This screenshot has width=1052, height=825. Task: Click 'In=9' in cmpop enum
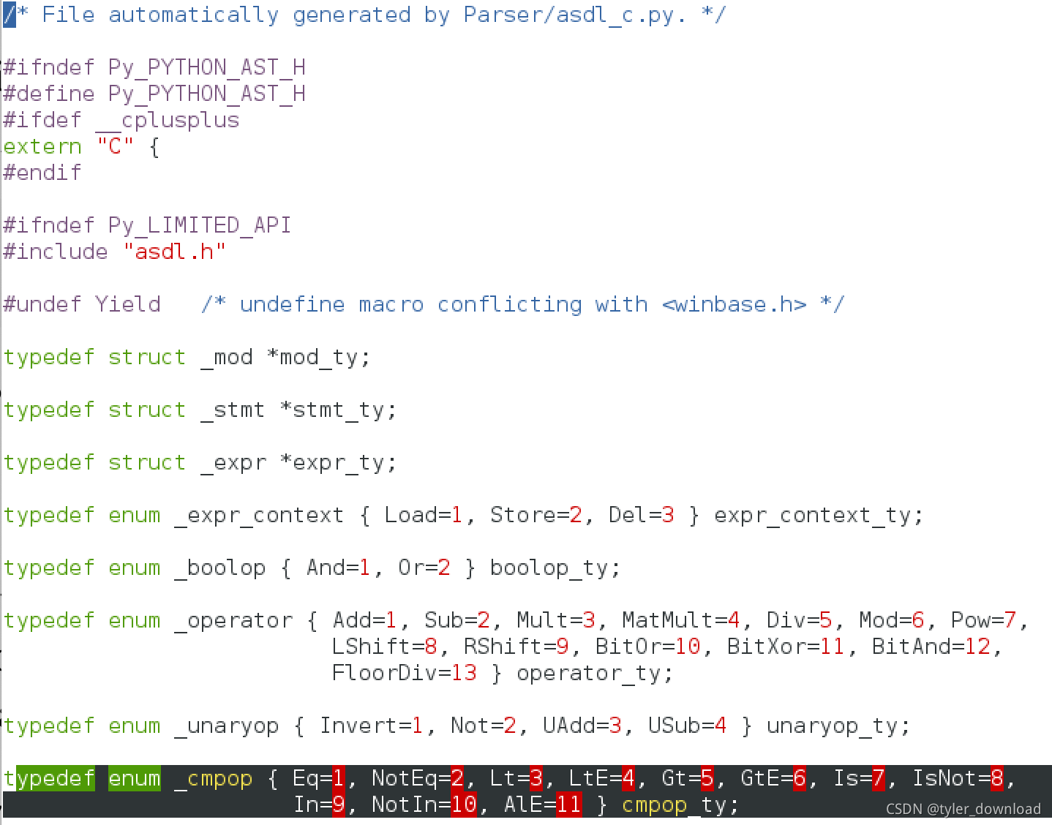click(x=318, y=805)
